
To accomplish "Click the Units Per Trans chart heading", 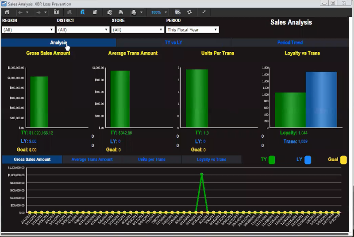I will coord(218,53).
